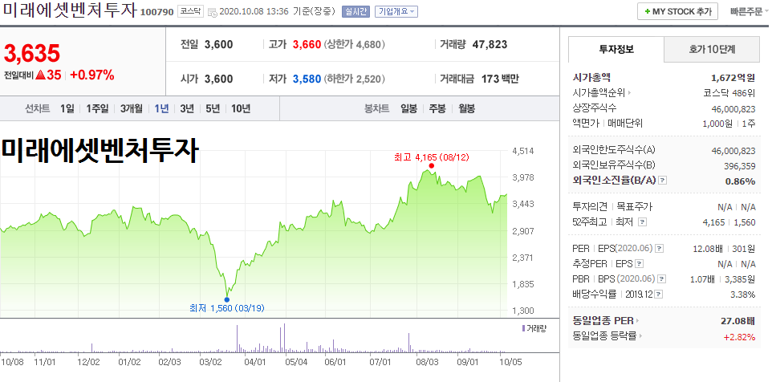
Task: Click the 거래량 47,823 value
Action: click(490, 45)
